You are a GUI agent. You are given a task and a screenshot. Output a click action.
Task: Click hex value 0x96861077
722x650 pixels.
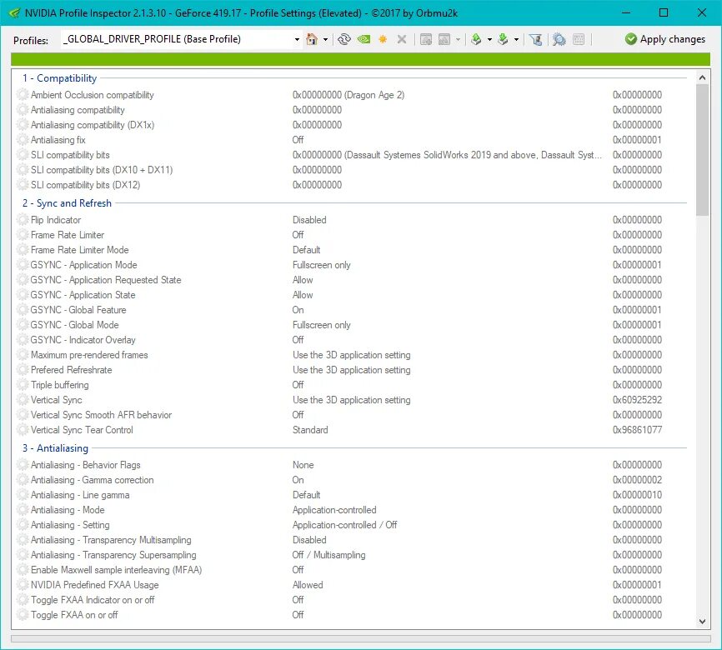click(637, 430)
